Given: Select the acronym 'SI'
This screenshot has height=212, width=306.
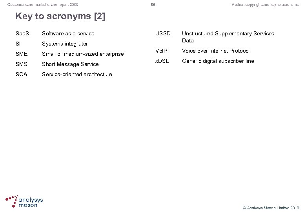Looking at the screenshot, I should (18, 44).
